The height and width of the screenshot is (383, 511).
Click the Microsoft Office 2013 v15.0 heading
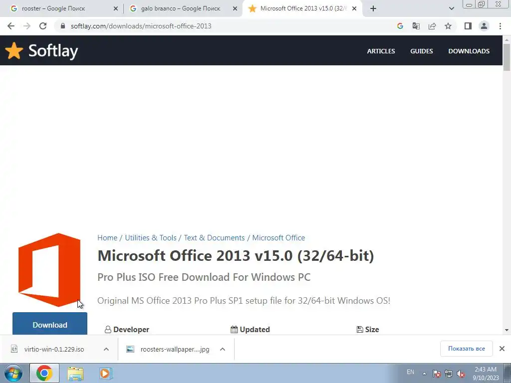pos(236,256)
